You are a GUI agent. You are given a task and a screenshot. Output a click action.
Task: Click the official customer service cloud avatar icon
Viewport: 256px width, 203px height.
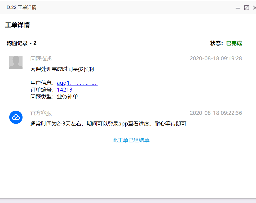[16, 117]
